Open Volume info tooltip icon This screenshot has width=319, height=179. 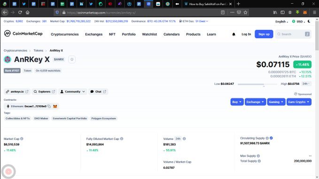[184, 139]
